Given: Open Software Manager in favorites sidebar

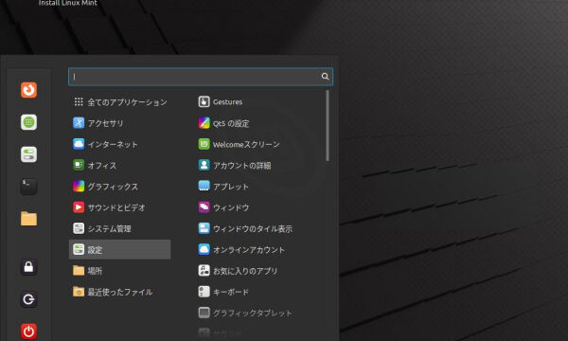Looking at the screenshot, I should [28, 122].
